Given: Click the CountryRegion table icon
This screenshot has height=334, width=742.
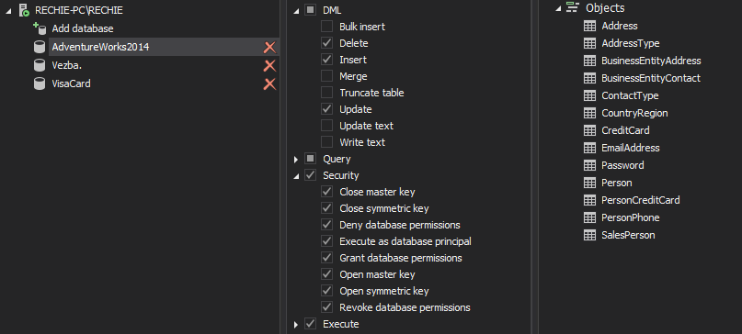Looking at the screenshot, I should 589,114.
